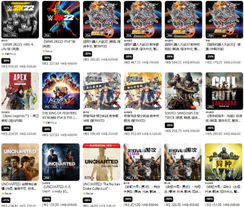Click the -40% badge under Call of Duty
Image resolution: width=244 pixels, height=207 pixels.
click(210, 128)
